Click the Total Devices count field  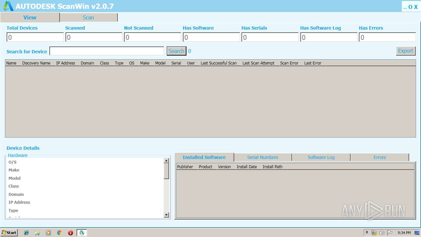tap(35, 38)
